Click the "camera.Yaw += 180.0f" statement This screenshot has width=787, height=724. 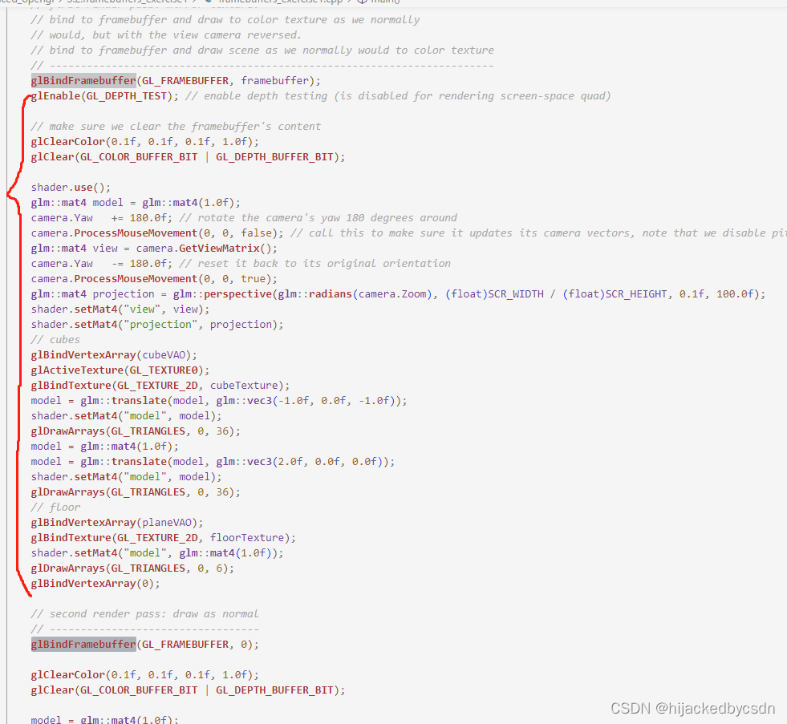101,218
